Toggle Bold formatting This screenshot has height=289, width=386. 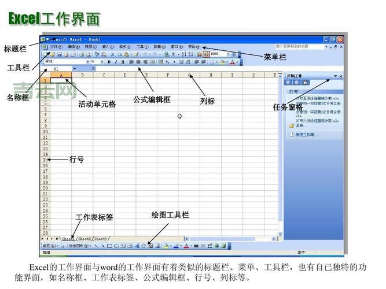(x=109, y=62)
